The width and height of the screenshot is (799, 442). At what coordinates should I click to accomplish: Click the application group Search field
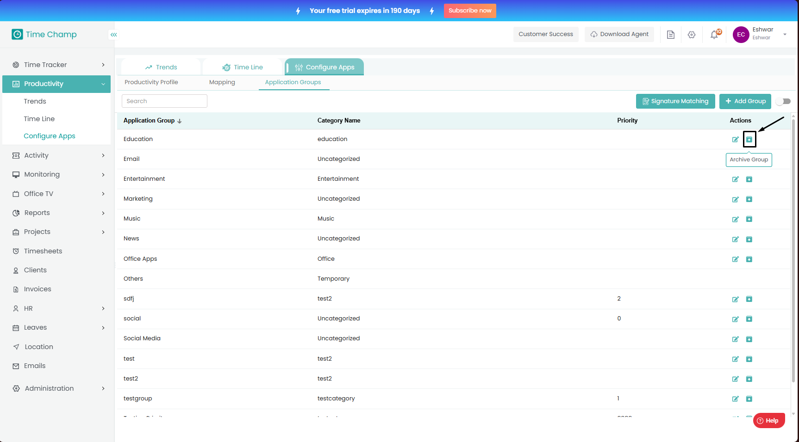pos(164,101)
